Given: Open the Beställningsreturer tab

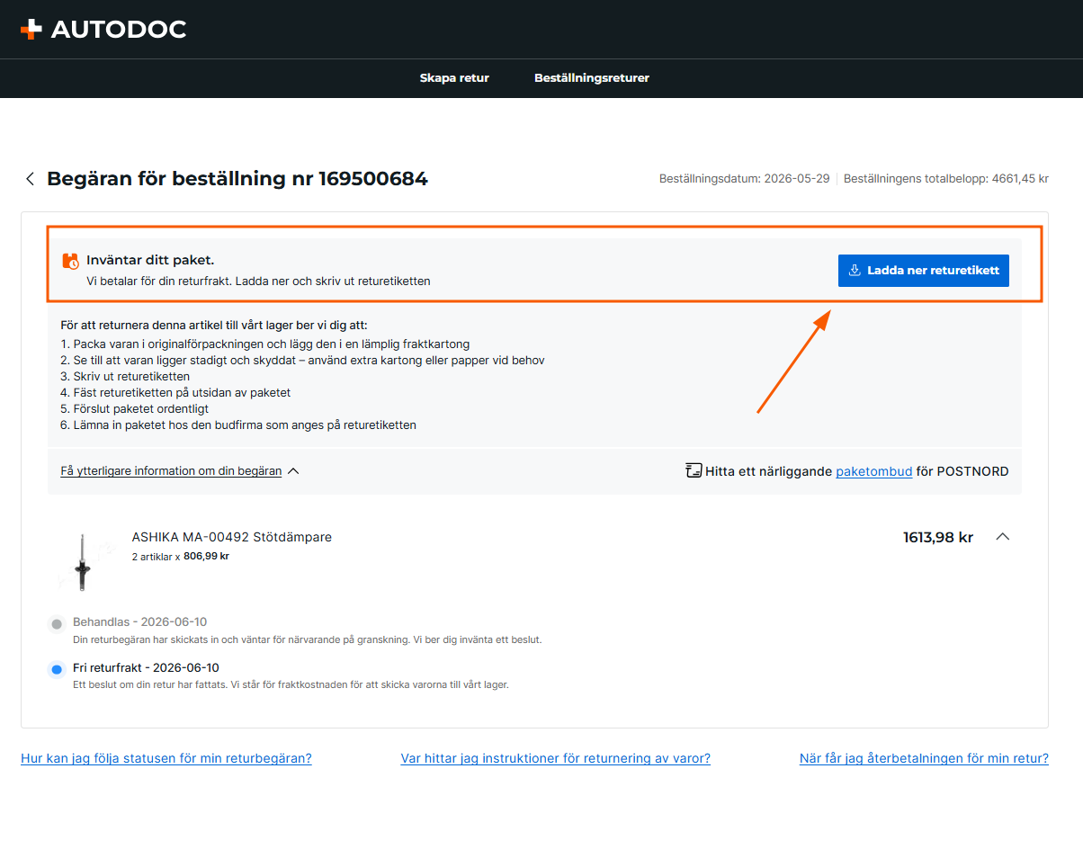Looking at the screenshot, I should [592, 78].
